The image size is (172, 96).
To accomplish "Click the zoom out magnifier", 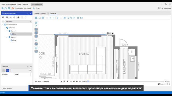I will pos(74,18).
